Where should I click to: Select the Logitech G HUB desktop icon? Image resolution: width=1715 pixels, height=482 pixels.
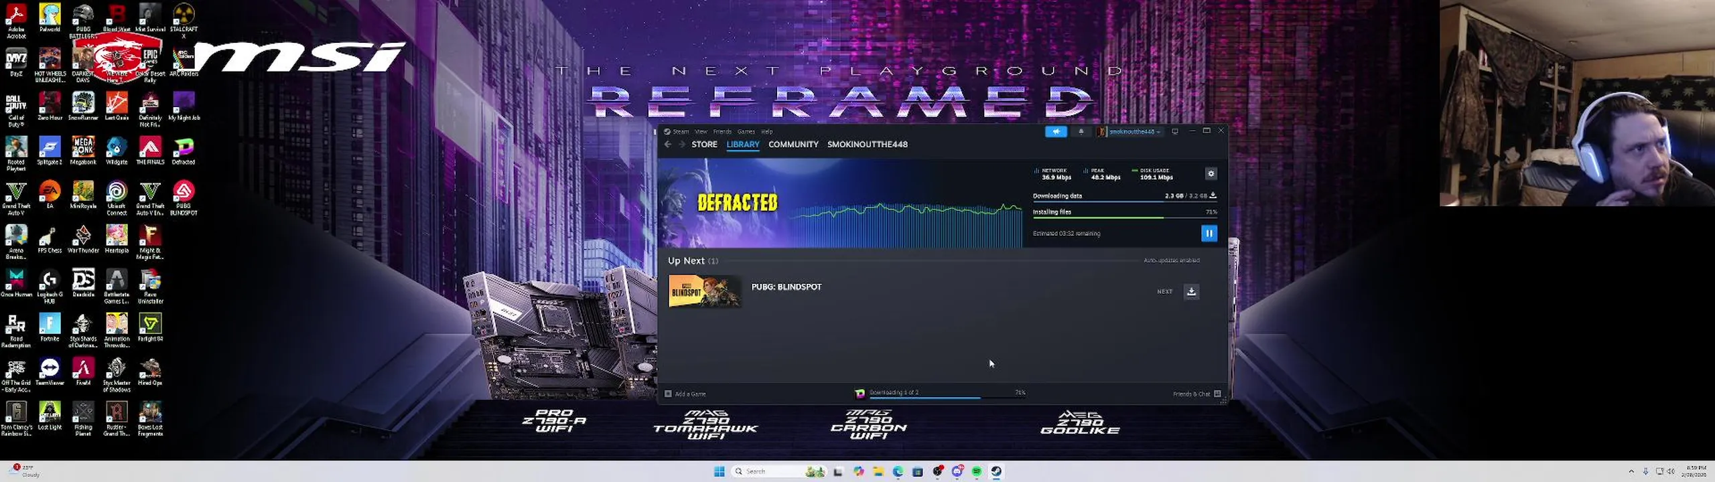point(50,287)
